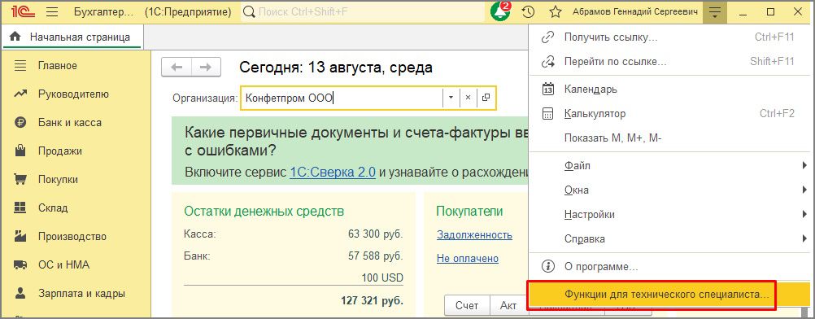Toggle the service and settings menu button
This screenshot has height=319, width=815.
click(716, 11)
